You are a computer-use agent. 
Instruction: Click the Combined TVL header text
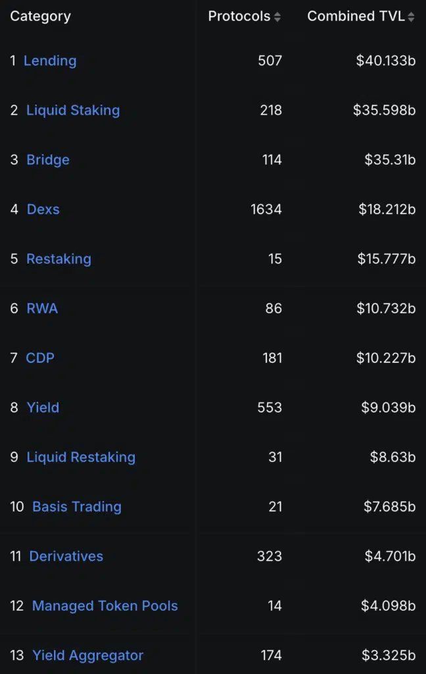(356, 16)
